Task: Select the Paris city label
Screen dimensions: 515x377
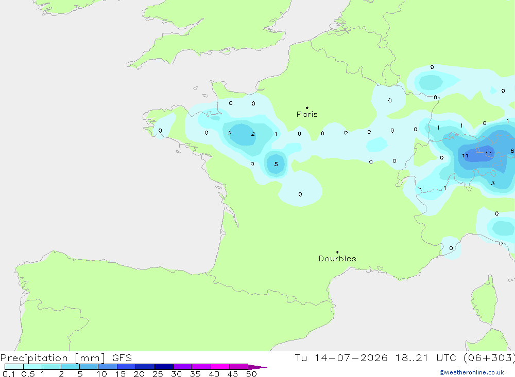Action: (x=307, y=114)
